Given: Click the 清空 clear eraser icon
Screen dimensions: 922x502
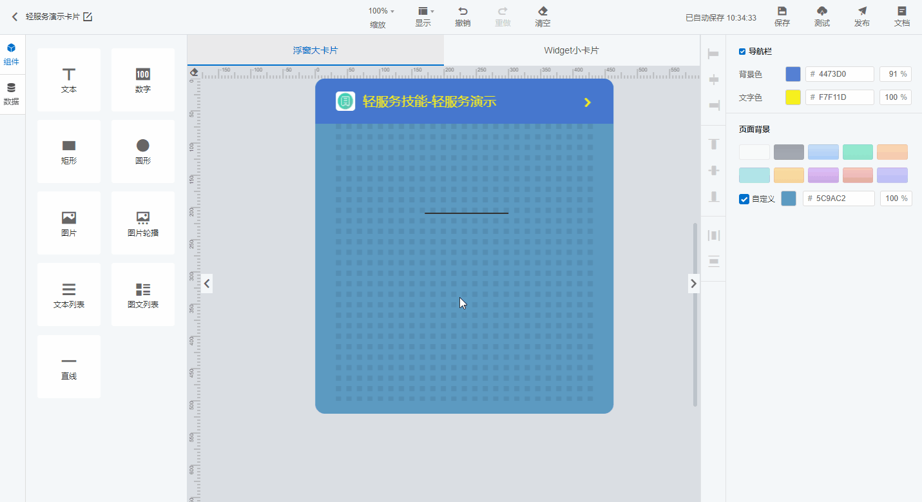Looking at the screenshot, I should (x=543, y=11).
